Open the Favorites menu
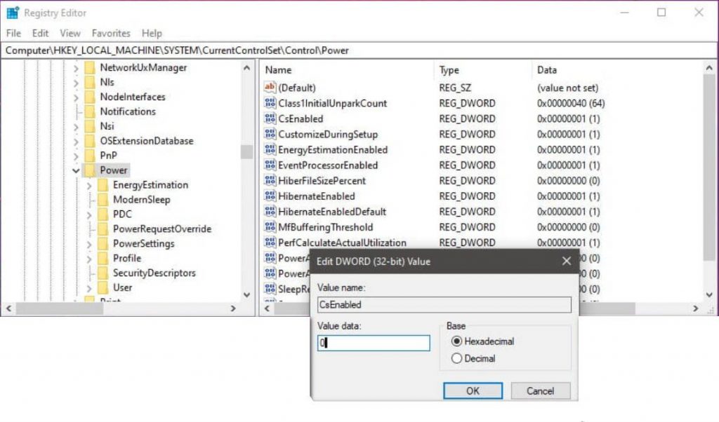719x422 pixels. (x=111, y=33)
